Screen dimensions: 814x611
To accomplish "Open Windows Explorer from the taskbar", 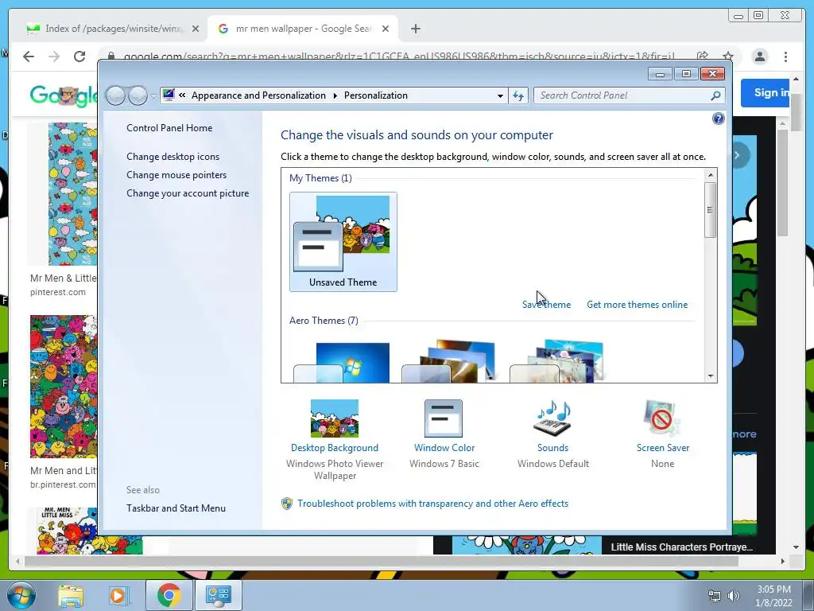I will (x=71, y=595).
